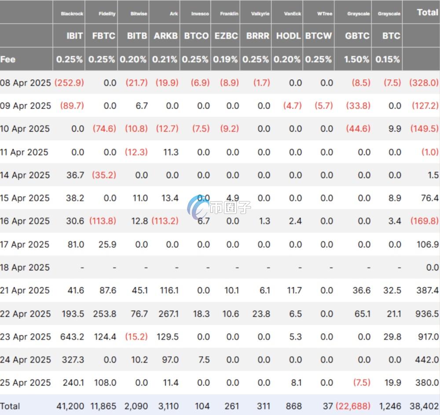Click the 240.1 IBIT value
Viewport: 440px width, 415px height.
(73, 382)
